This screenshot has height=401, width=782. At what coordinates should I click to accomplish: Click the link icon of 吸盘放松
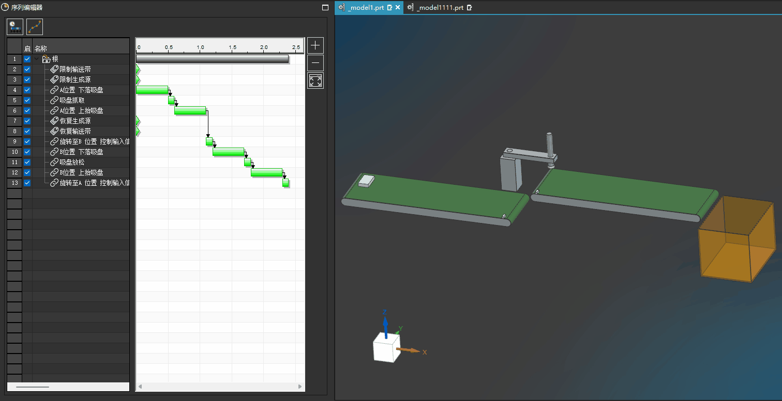[54, 162]
